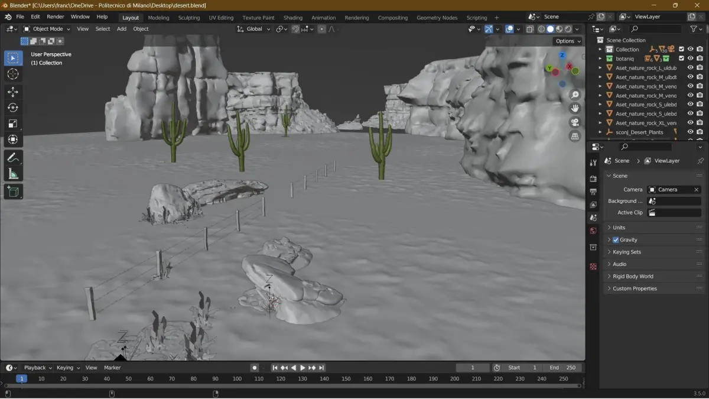
Task: Activate the Select Box tool
Action: pyautogui.click(x=13, y=58)
